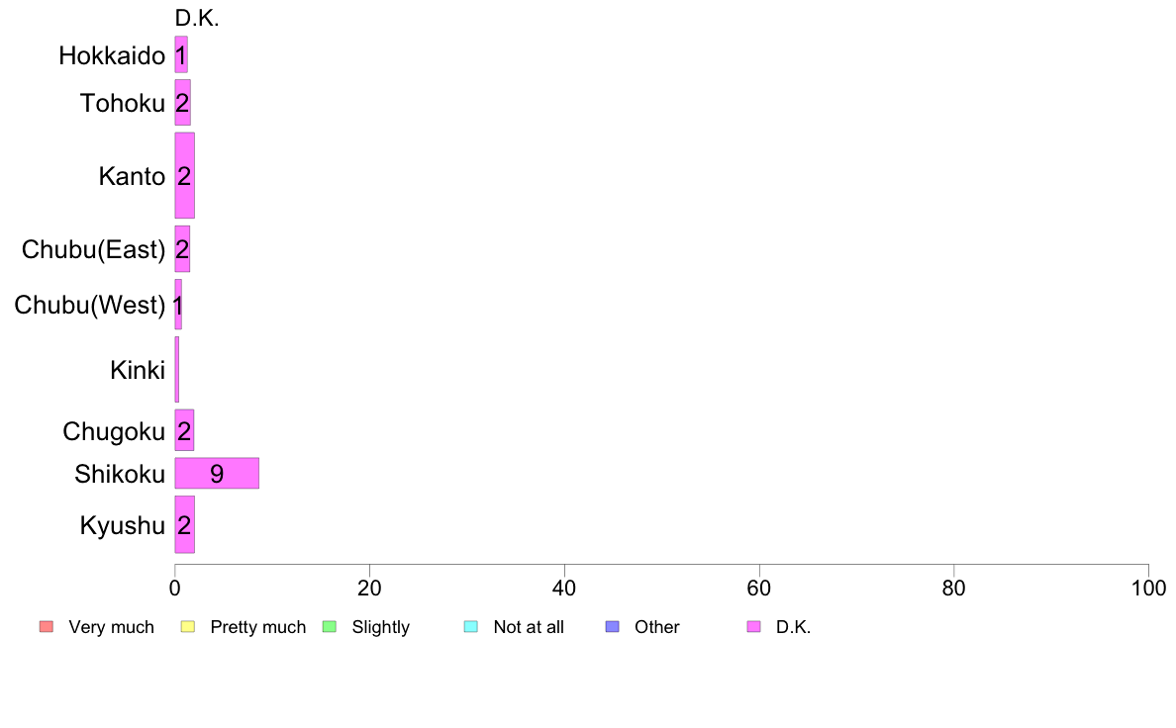This screenshot has width=1176, height=728.
Task: Select the Tohoku bar
Action: [182, 103]
